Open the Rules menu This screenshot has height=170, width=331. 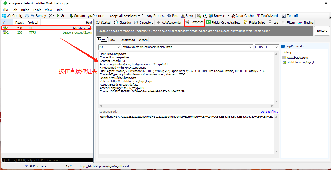pos(25,10)
